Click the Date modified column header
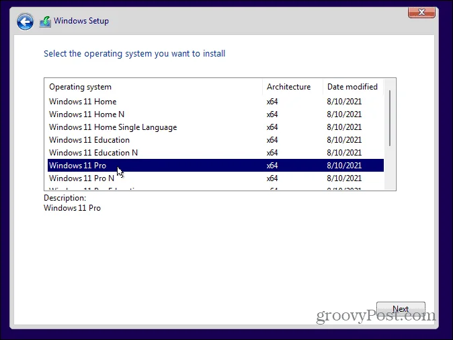Screen dimensions: 453x340 pyautogui.click(x=353, y=87)
